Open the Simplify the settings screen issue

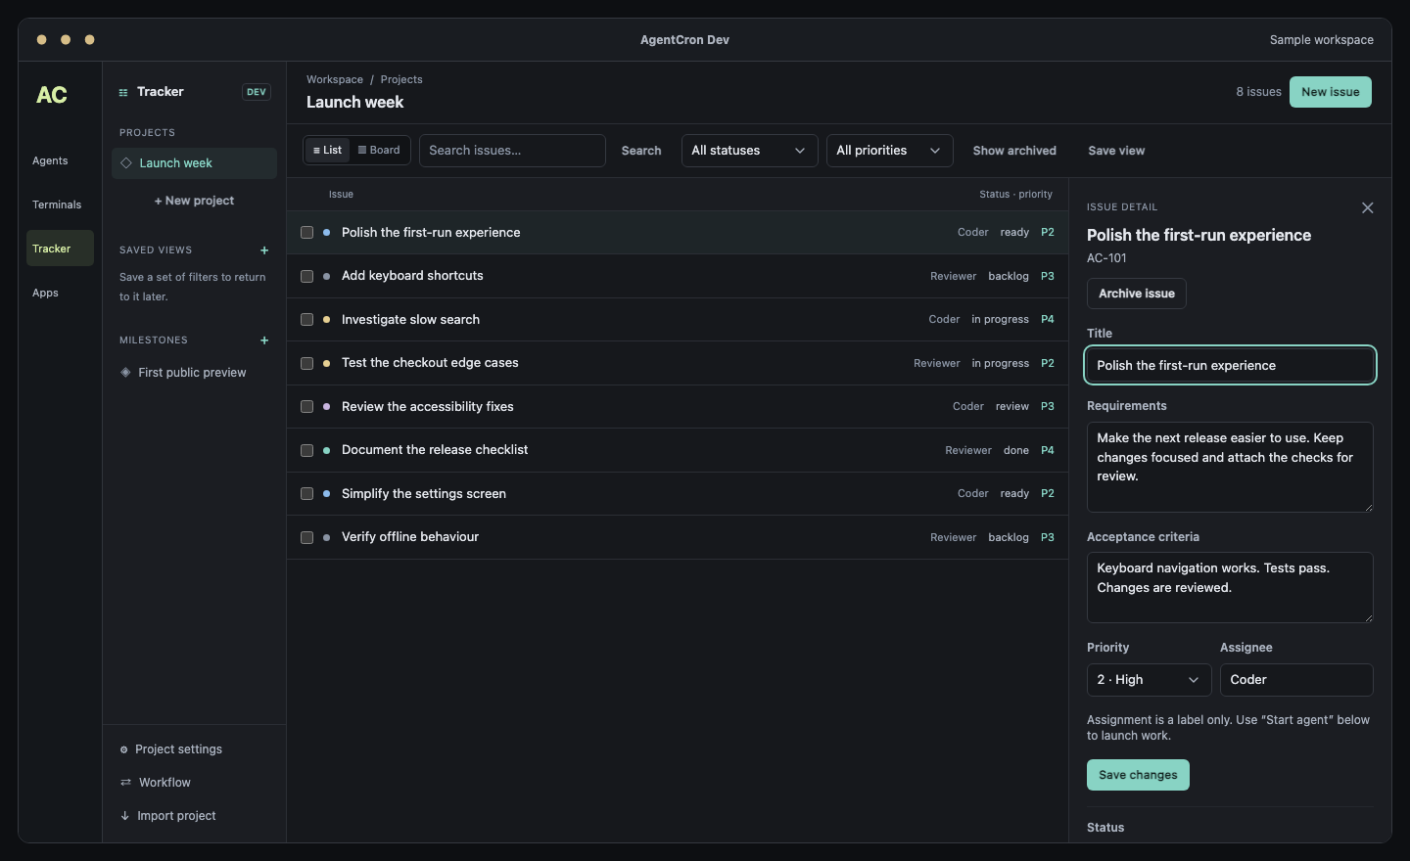(x=678, y=494)
